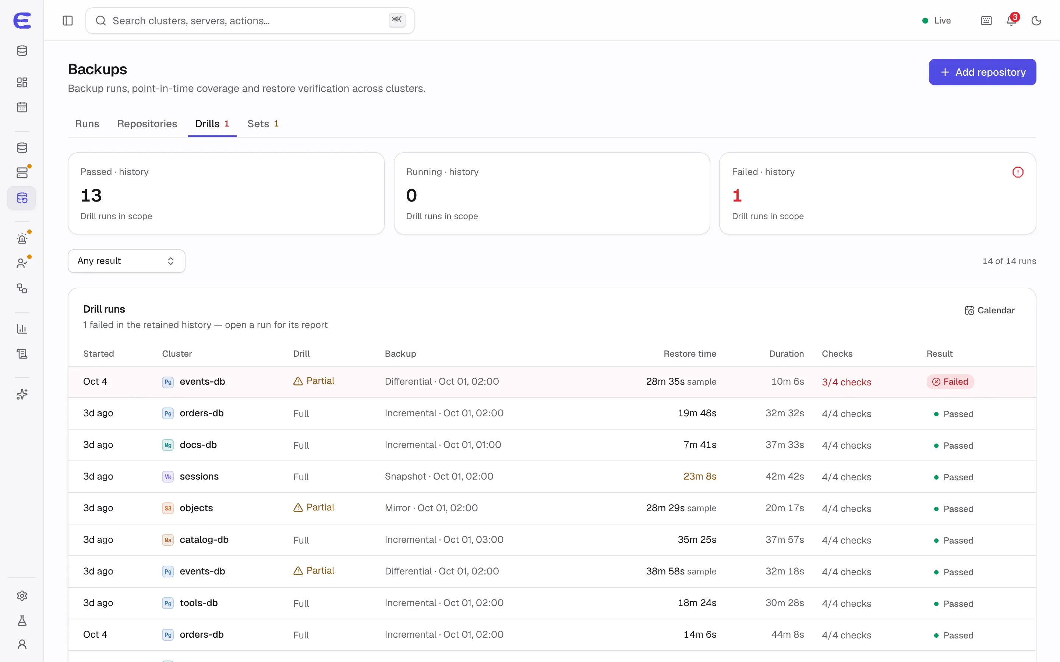Open the lab flask icon in sidebar
This screenshot has height=662, width=1060.
tap(22, 620)
